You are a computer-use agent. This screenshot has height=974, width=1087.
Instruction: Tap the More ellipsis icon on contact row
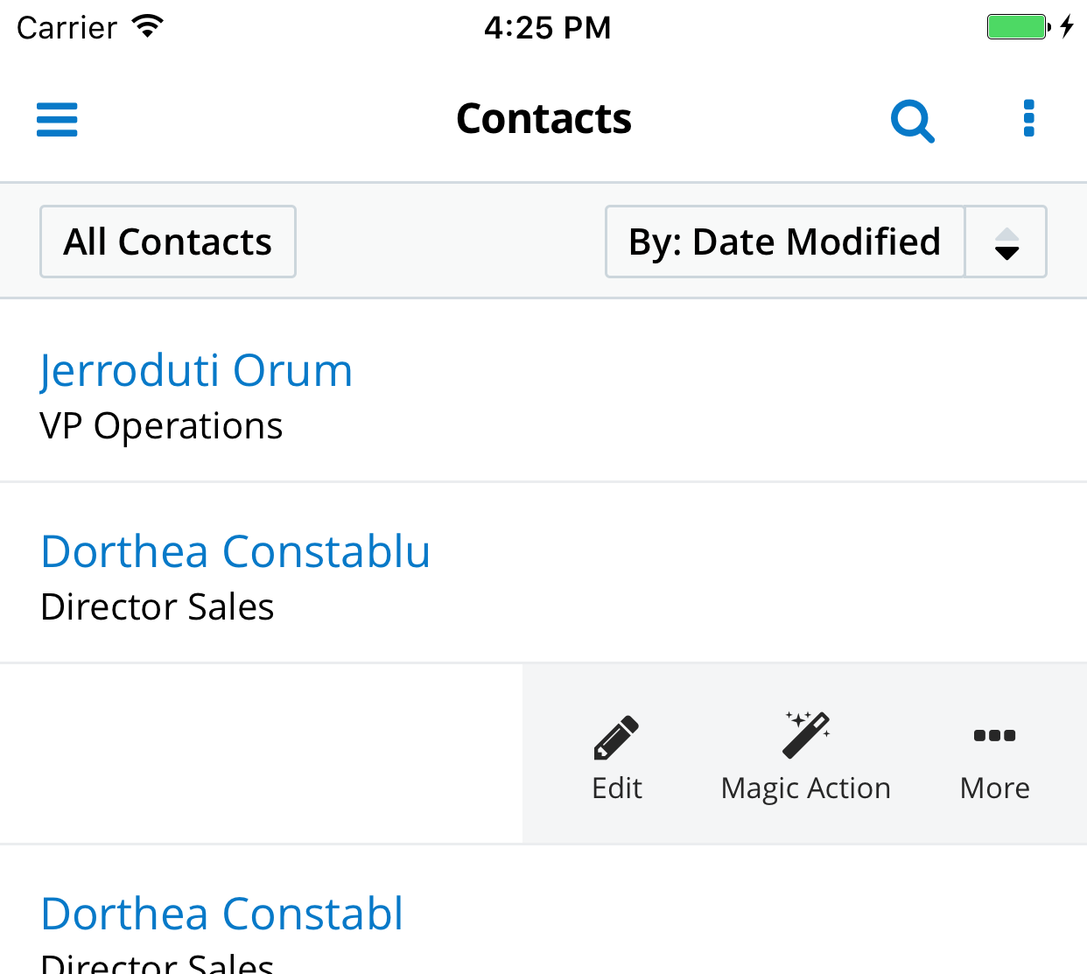(994, 737)
